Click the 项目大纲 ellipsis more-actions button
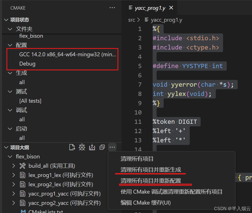252x213 pixels. 112,147
